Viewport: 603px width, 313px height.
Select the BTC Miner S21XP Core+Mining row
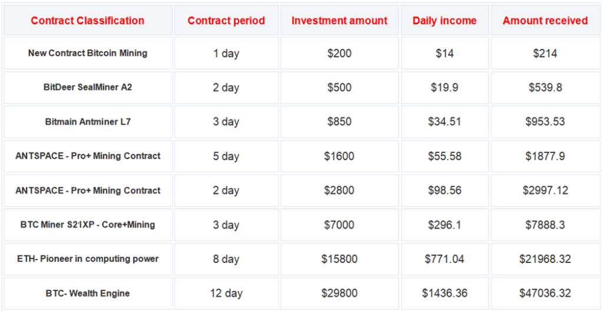88,225
